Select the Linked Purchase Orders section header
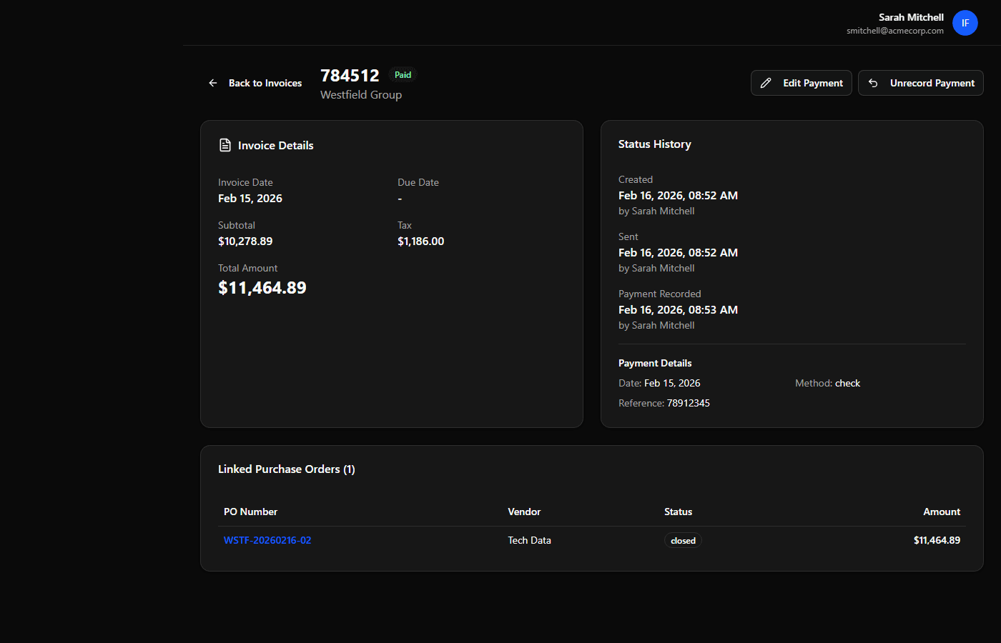 point(287,469)
